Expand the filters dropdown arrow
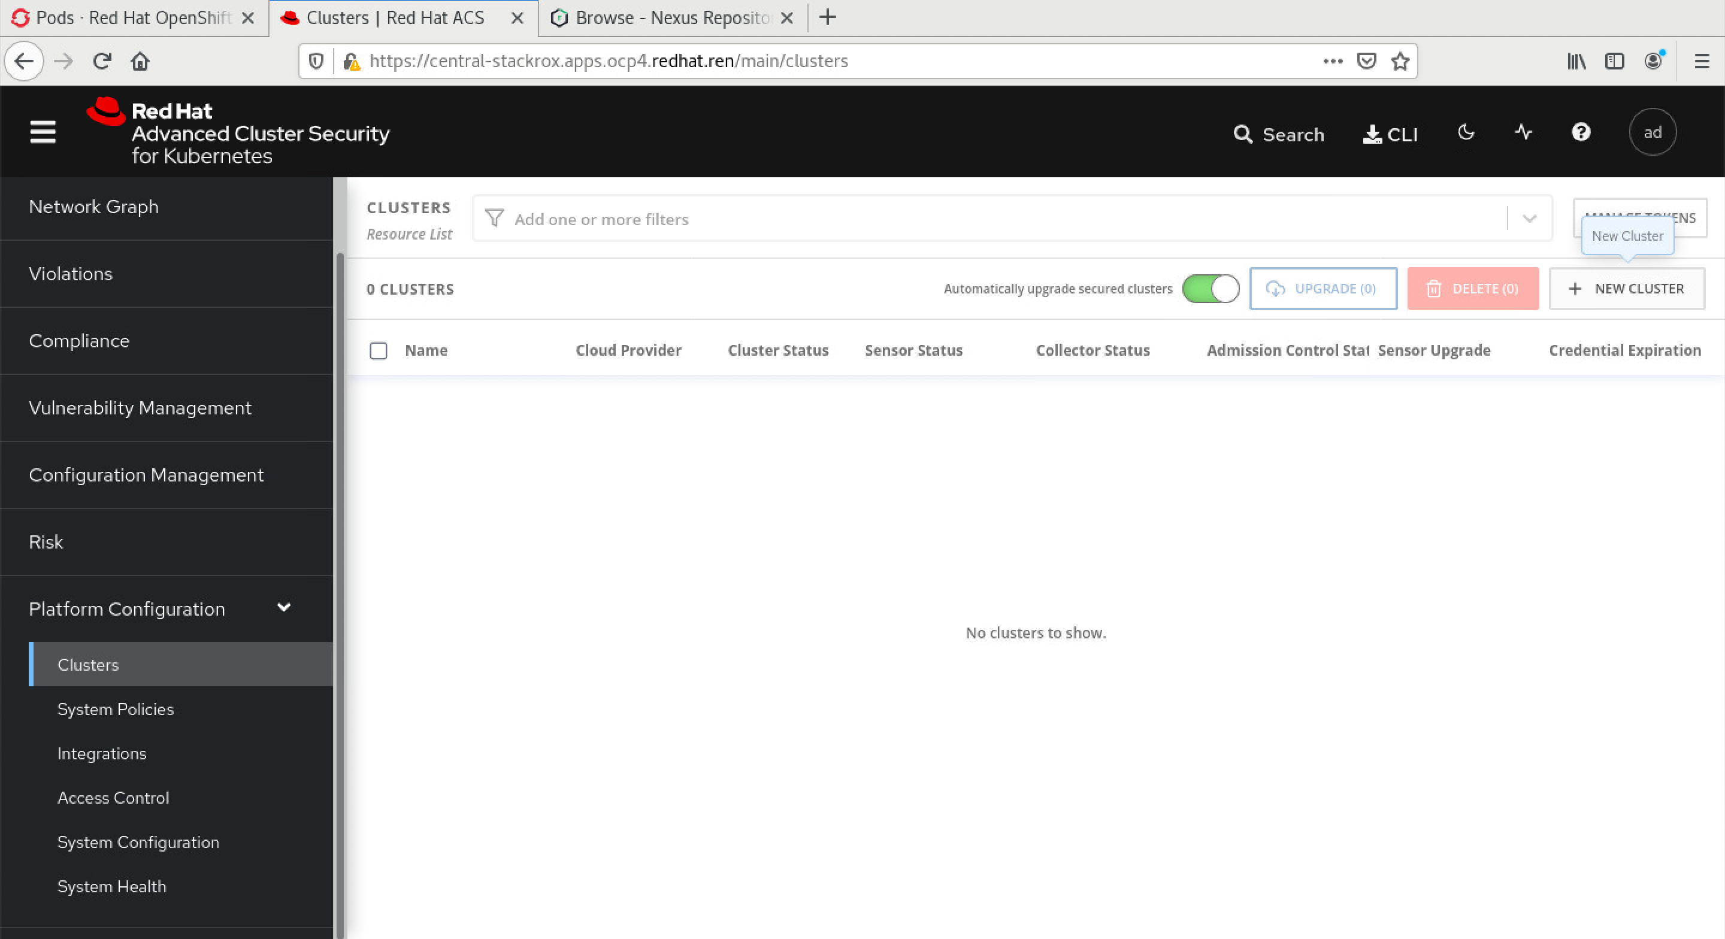Screen dimensions: 1725x939 1529,219
